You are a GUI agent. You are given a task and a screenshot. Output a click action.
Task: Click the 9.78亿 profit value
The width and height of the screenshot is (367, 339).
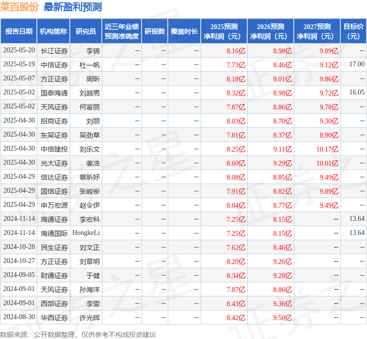[x=329, y=107]
